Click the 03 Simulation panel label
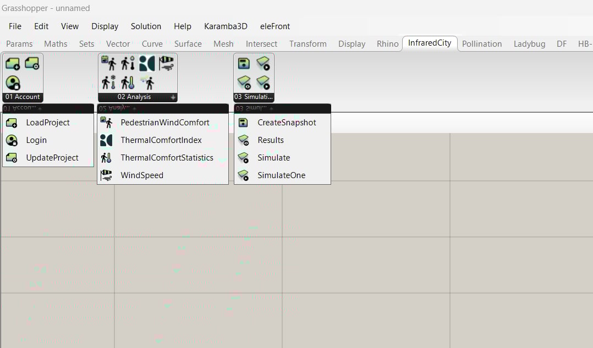The image size is (593, 348). tap(254, 97)
